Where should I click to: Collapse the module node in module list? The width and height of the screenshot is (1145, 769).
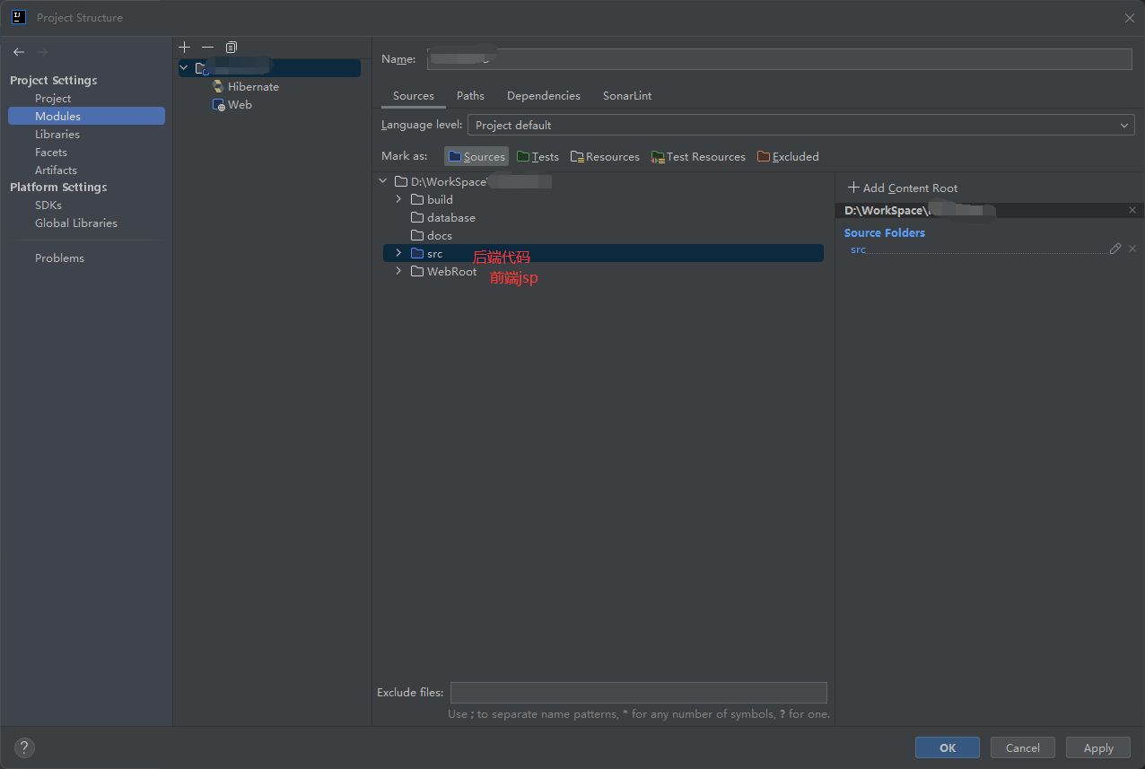coord(184,68)
